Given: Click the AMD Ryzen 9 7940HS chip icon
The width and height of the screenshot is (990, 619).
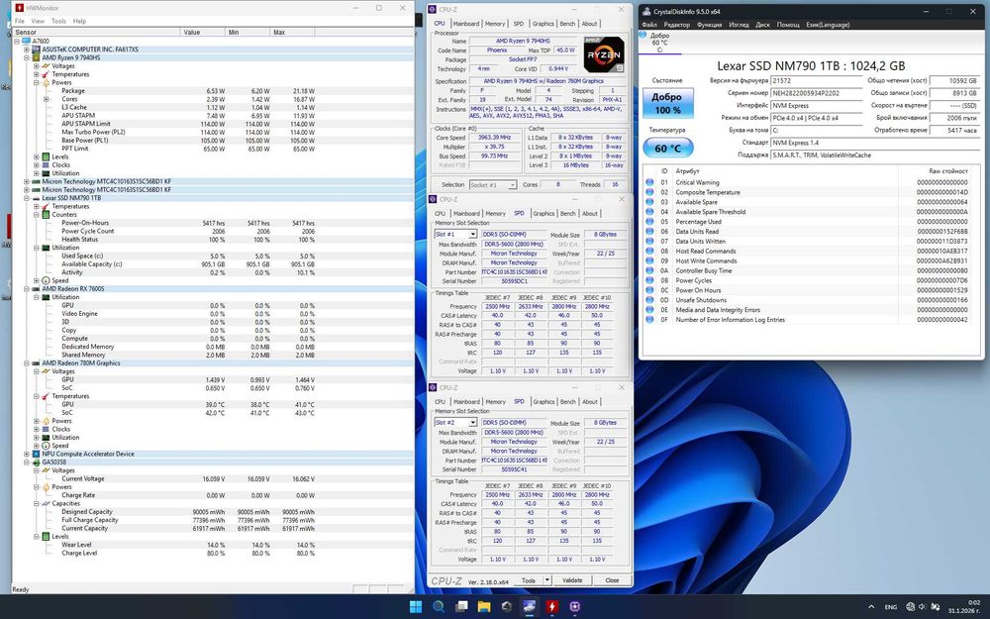Looking at the screenshot, I should [x=37, y=57].
